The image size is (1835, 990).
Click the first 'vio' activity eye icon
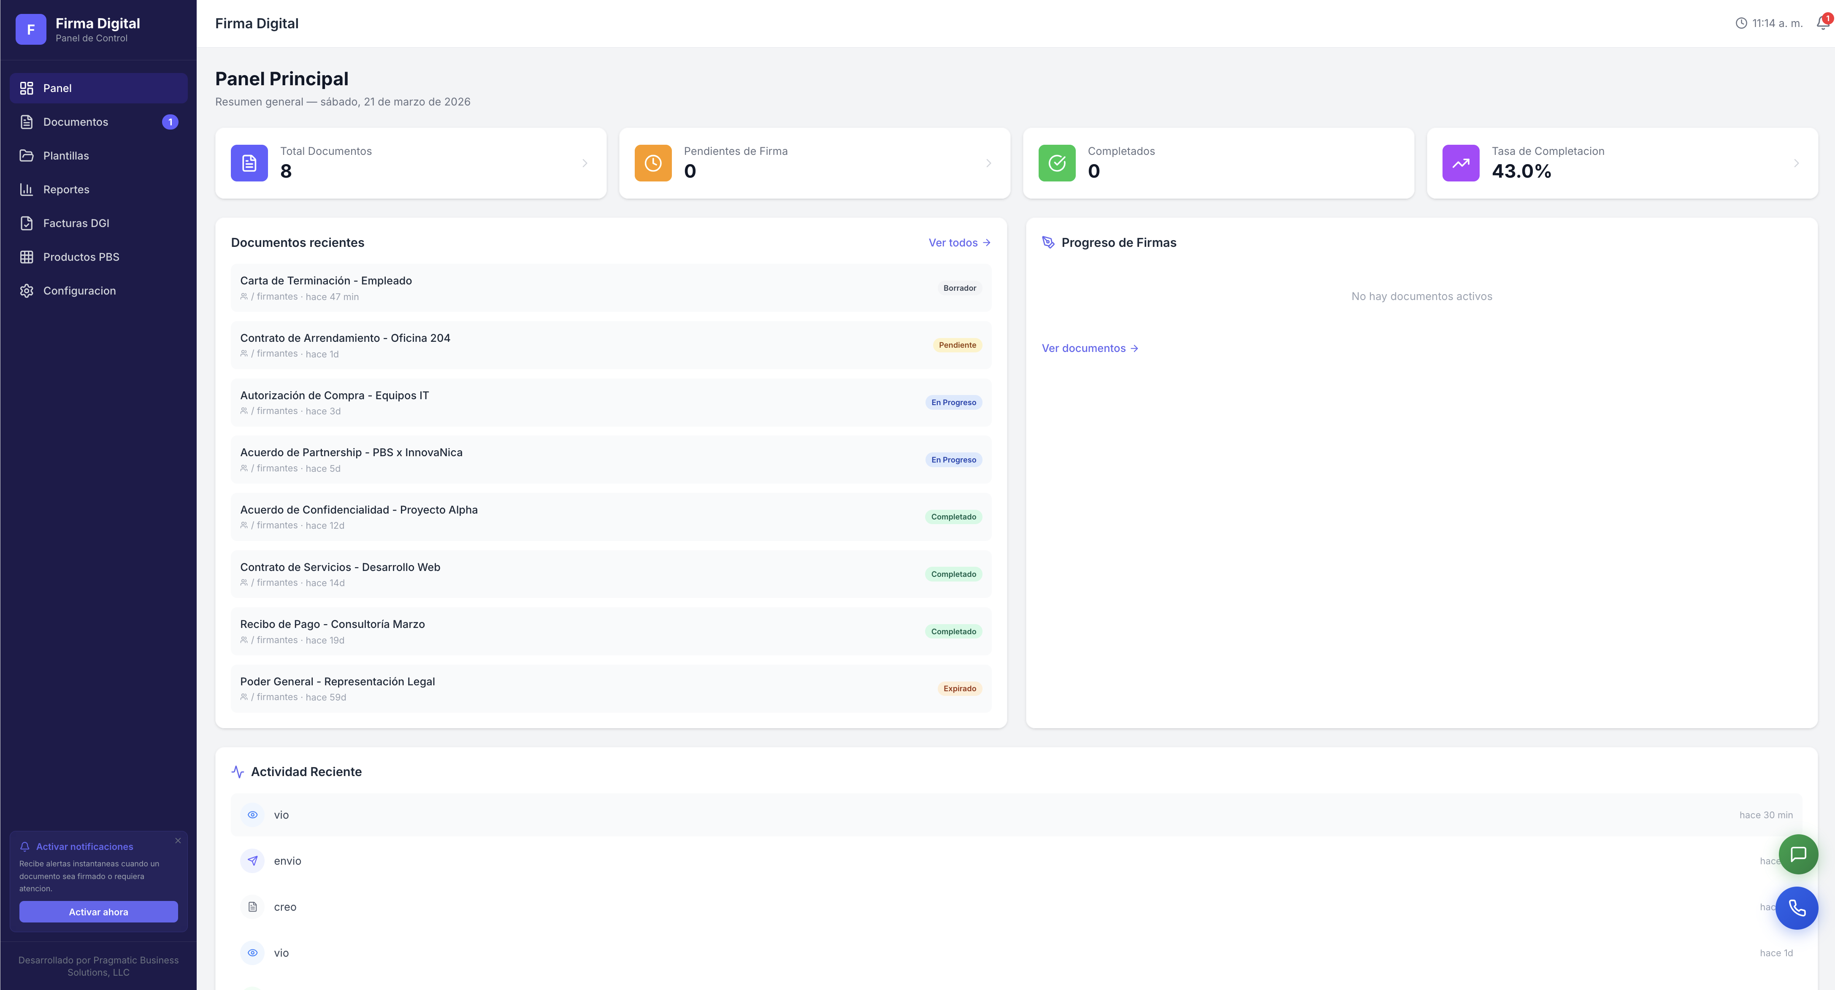[252, 815]
